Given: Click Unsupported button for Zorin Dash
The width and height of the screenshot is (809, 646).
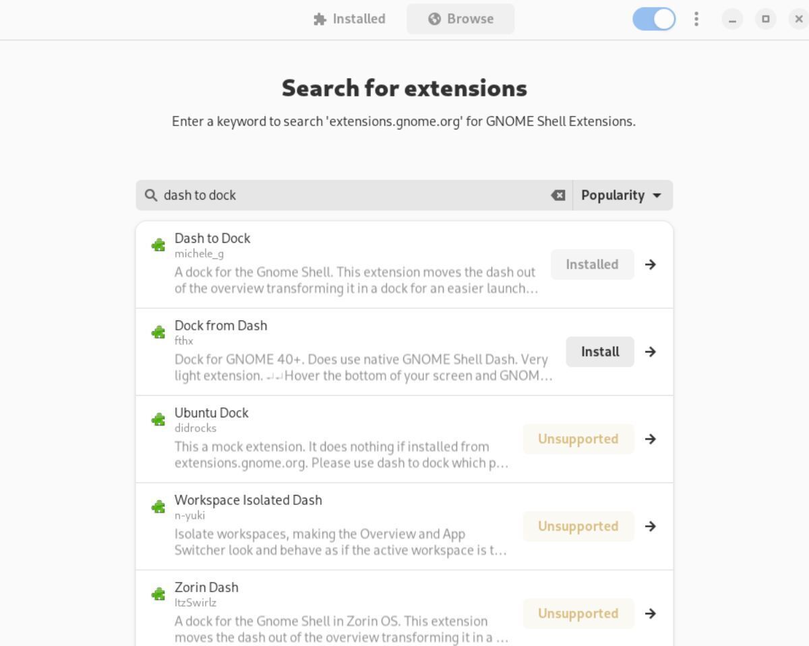Looking at the screenshot, I should point(578,614).
